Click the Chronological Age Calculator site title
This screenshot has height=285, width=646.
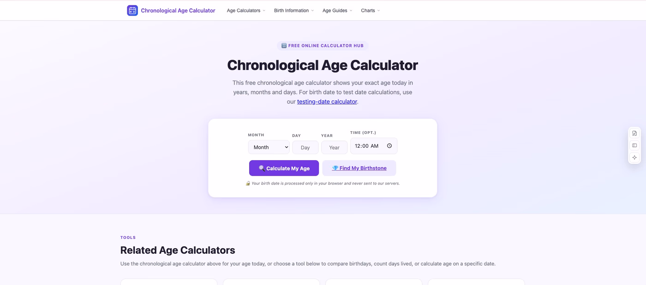pyautogui.click(x=178, y=11)
